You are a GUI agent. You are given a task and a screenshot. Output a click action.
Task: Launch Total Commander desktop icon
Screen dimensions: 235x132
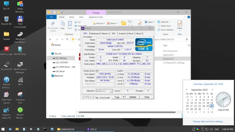click(x=20, y=22)
